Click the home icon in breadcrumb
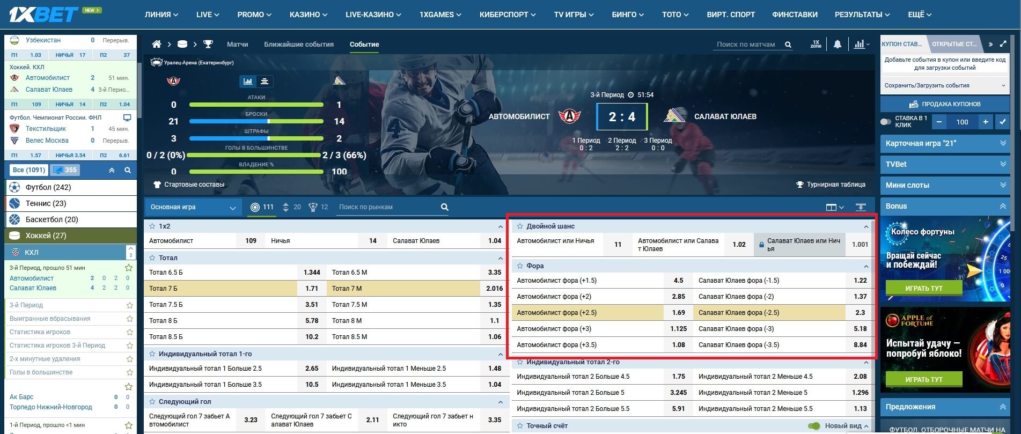Viewport: 1021px width, 434px height. tap(157, 45)
